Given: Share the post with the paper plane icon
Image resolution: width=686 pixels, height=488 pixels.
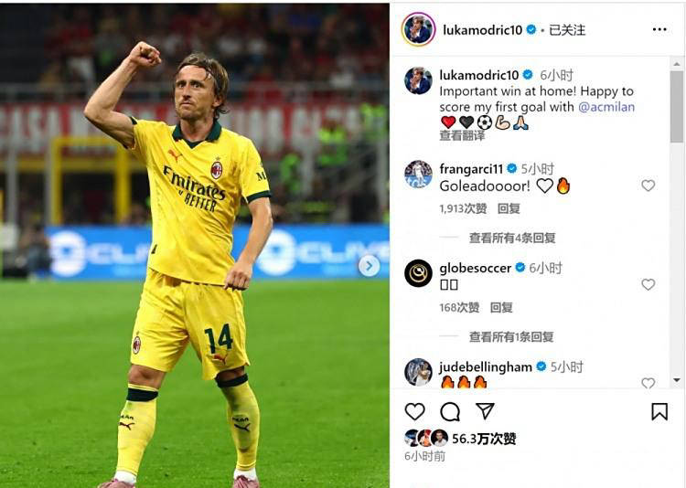Looking at the screenshot, I should [485, 411].
